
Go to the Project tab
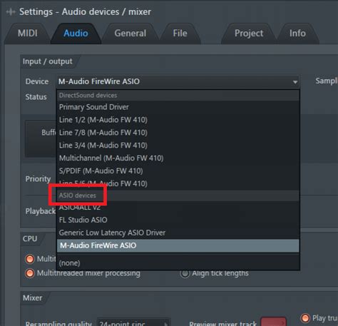[x=249, y=34]
